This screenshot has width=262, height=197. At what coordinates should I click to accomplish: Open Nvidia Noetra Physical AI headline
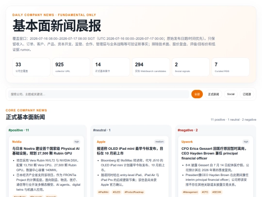[46, 151]
